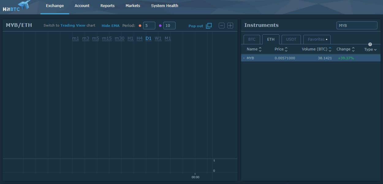Select the M1 monthly chart timeframe

pos(168,38)
